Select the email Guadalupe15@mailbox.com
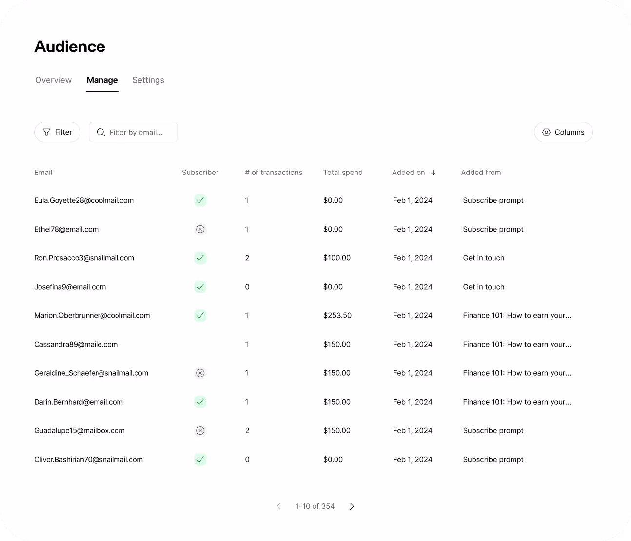Image resolution: width=631 pixels, height=541 pixels. (x=79, y=430)
